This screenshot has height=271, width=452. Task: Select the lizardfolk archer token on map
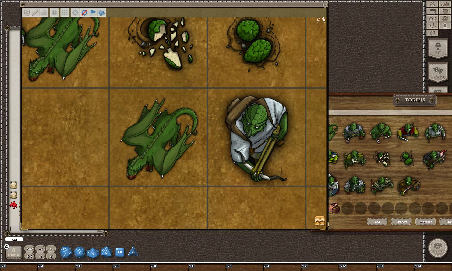click(x=257, y=138)
